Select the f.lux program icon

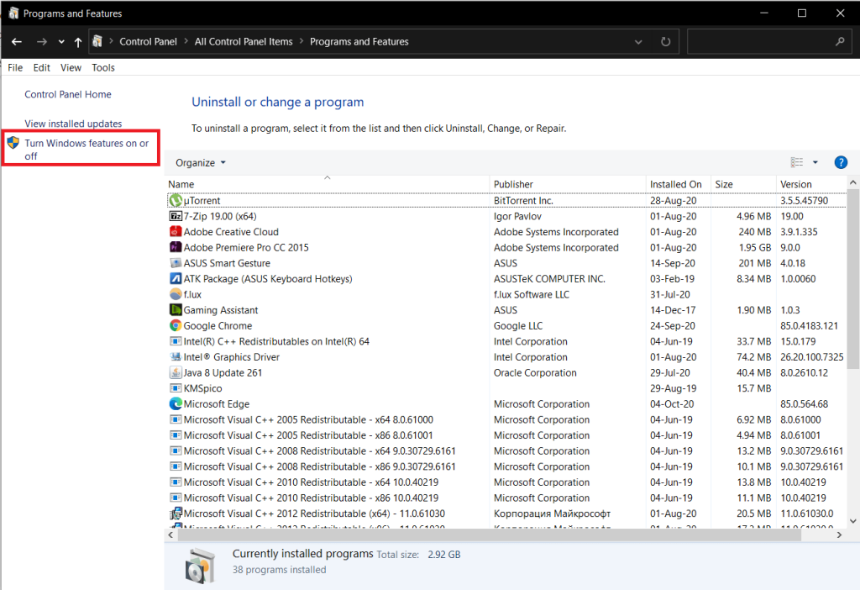176,294
